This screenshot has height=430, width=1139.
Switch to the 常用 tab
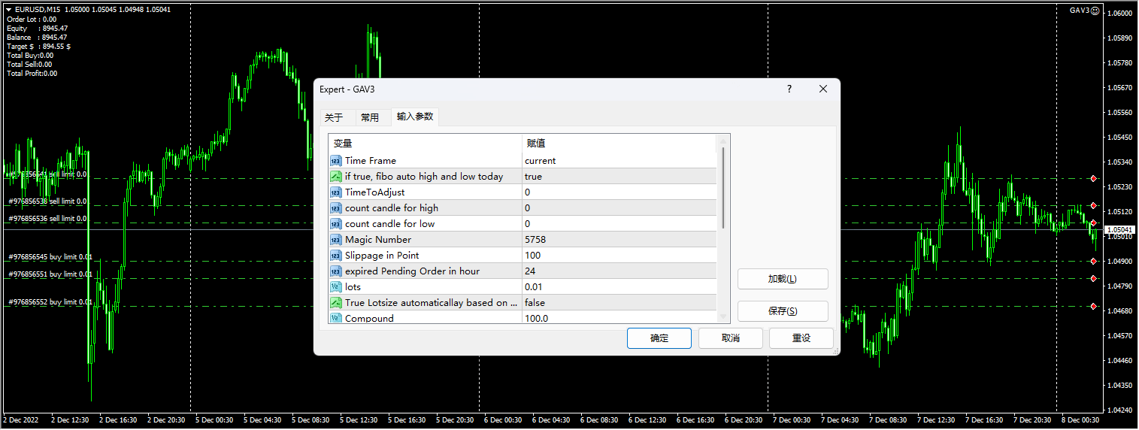(x=370, y=117)
